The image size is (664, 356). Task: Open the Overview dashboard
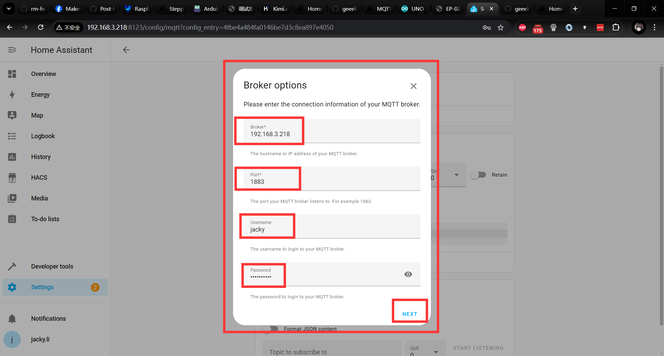[55, 74]
